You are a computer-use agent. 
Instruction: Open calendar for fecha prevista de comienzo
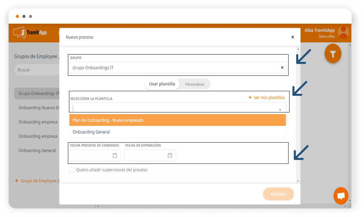115,155
